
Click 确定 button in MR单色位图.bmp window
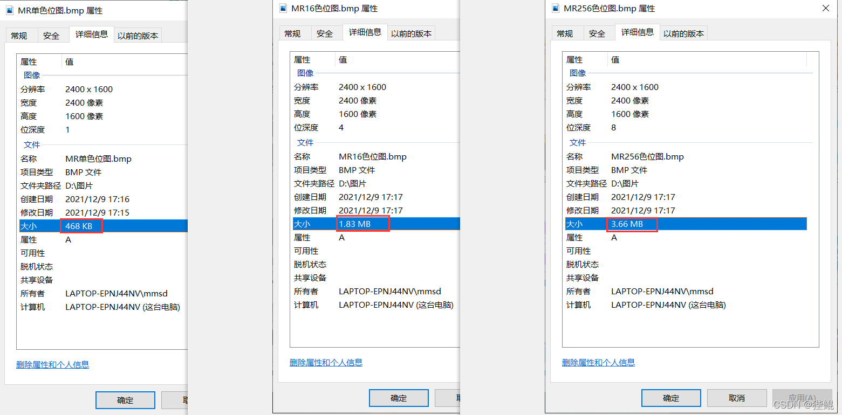pos(125,400)
